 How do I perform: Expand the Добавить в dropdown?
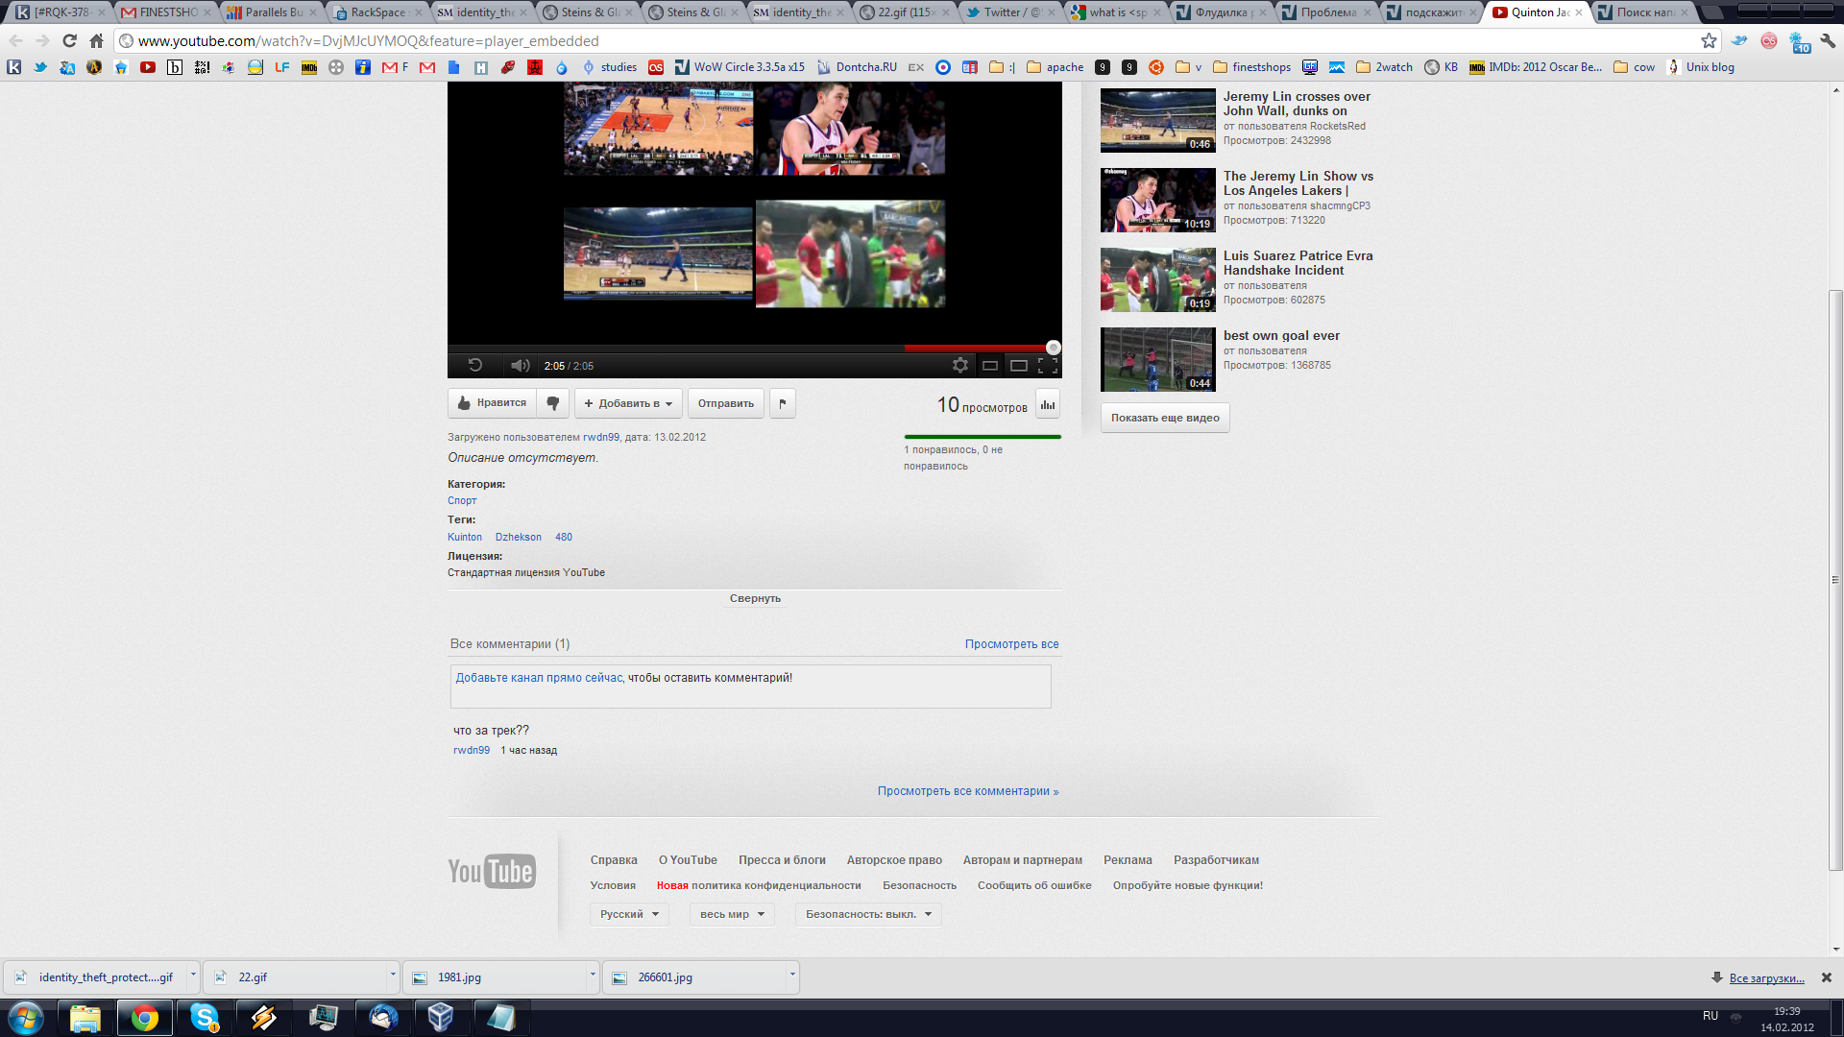click(629, 403)
